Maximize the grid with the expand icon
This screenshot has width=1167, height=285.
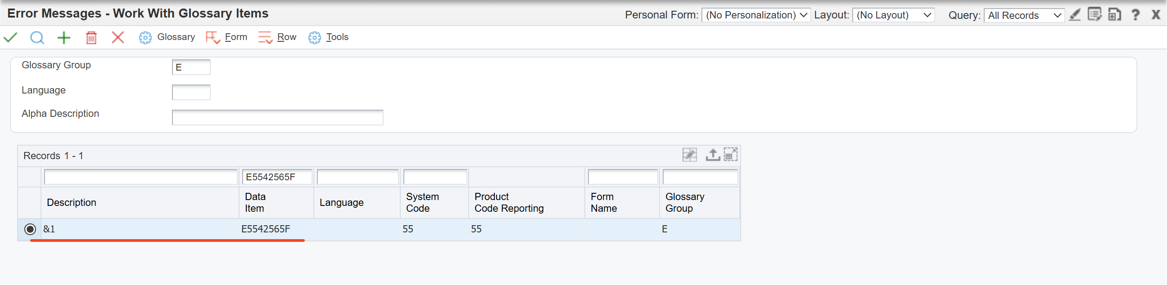point(730,155)
